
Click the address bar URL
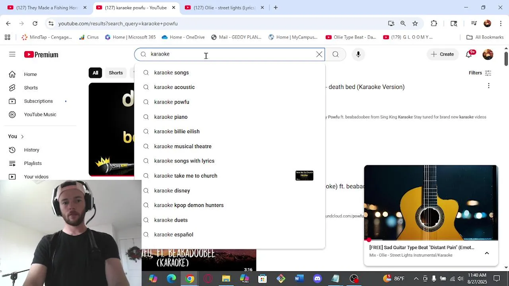pyautogui.click(x=118, y=23)
